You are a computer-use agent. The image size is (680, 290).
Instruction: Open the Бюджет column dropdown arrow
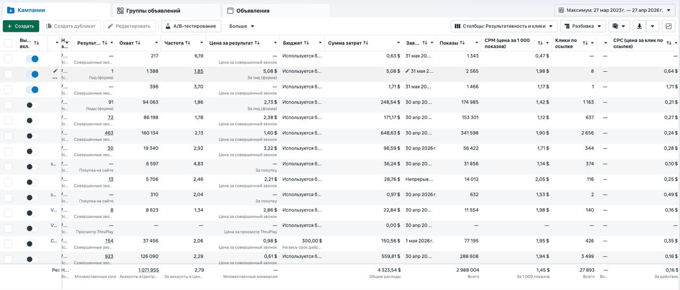point(320,43)
